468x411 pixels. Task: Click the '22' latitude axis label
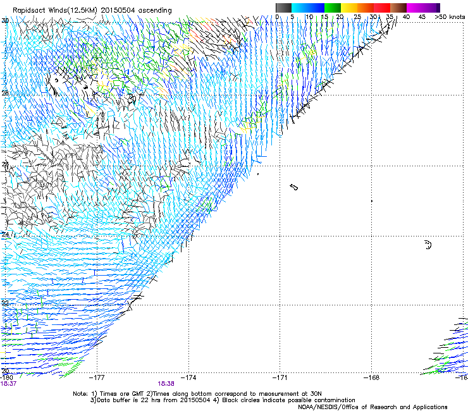[x=5, y=303]
